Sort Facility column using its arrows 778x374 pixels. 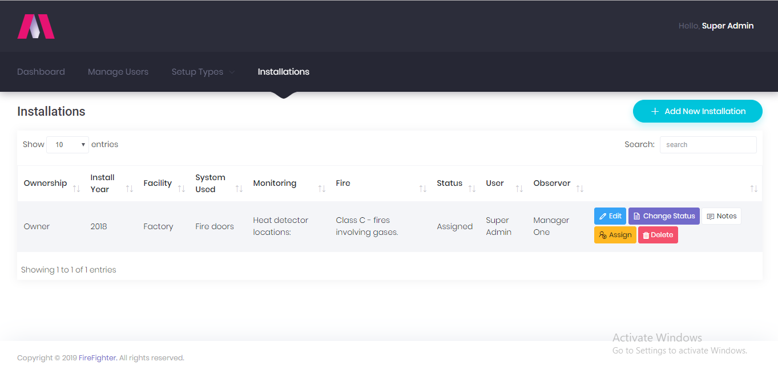[182, 189]
